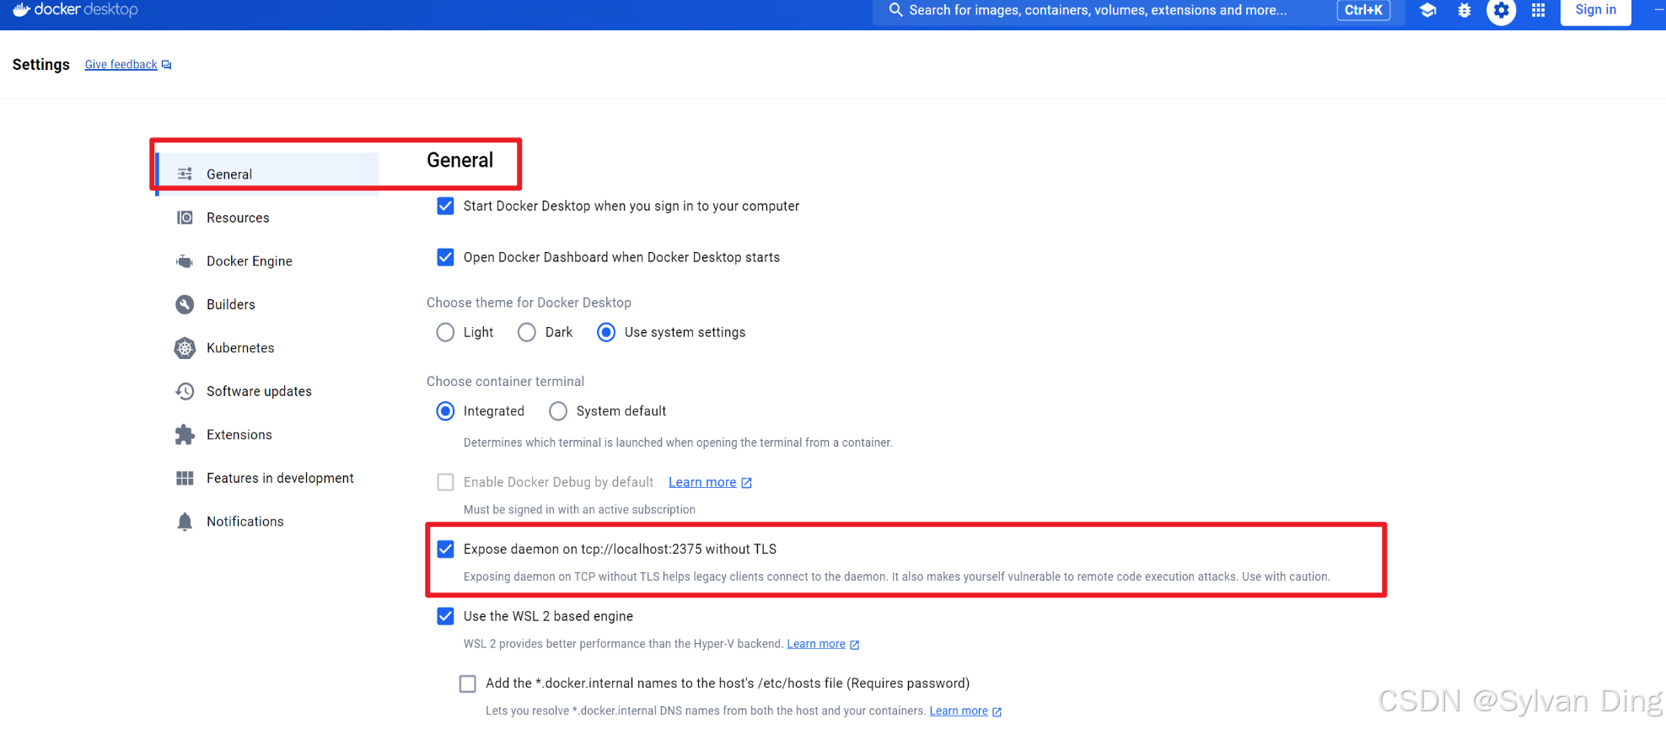Viewport: 1666px width, 729px height.
Task: Click the Features in development grid icon
Action: click(185, 478)
